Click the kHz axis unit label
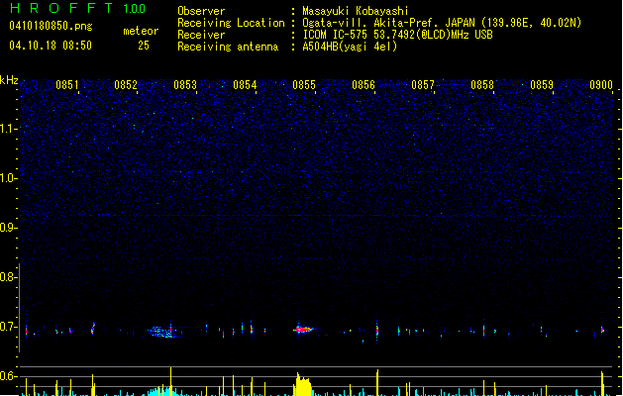The height and width of the screenshot is (396, 623). pyautogui.click(x=9, y=80)
